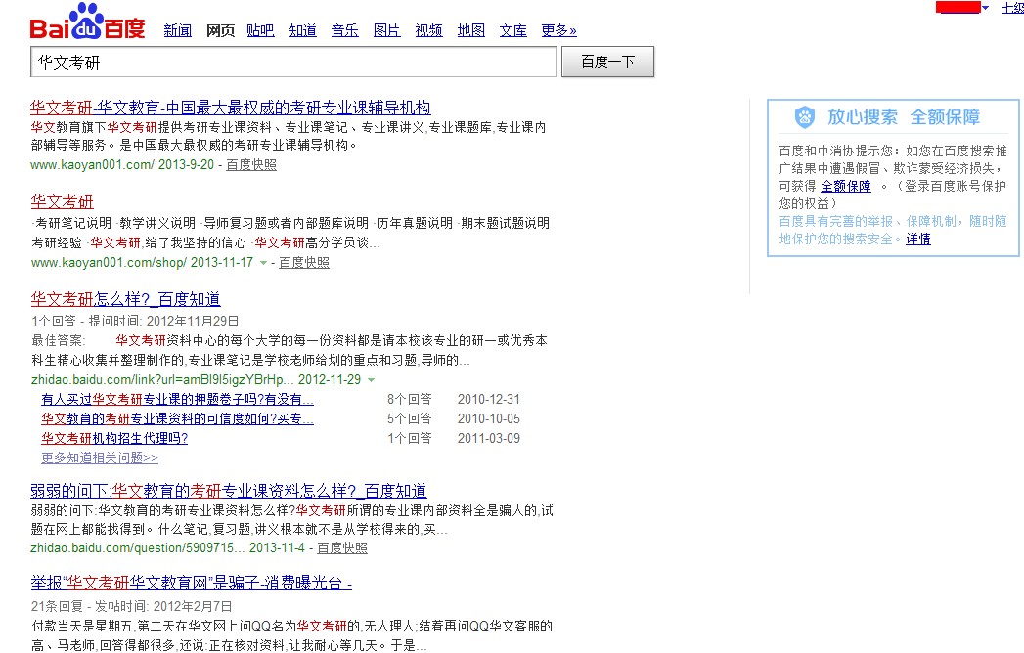
Task: Open result 华文考研-华文教育-中国最大最权威的考研专业课辅导机构
Action: point(231,108)
